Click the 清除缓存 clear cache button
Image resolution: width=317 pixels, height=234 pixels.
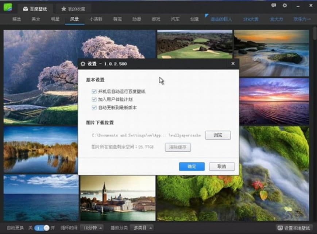coord(178,147)
